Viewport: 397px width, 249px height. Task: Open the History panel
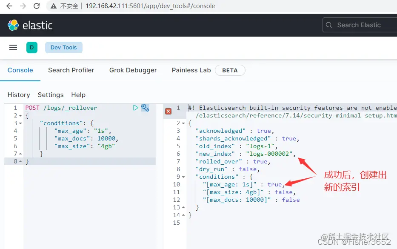19,95
